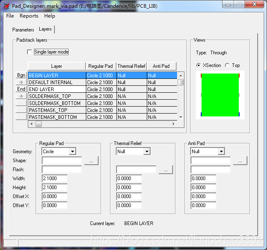Click blank row button beside SOLDERMASK_BOTTOM
The height and width of the screenshot is (250, 267).
(x=21, y=103)
